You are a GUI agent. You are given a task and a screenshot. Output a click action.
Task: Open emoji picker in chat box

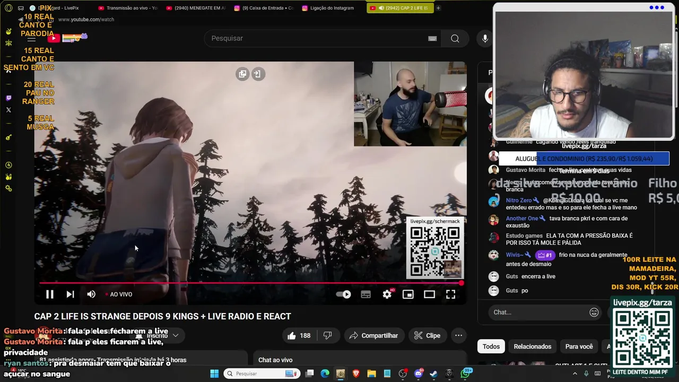(594, 312)
